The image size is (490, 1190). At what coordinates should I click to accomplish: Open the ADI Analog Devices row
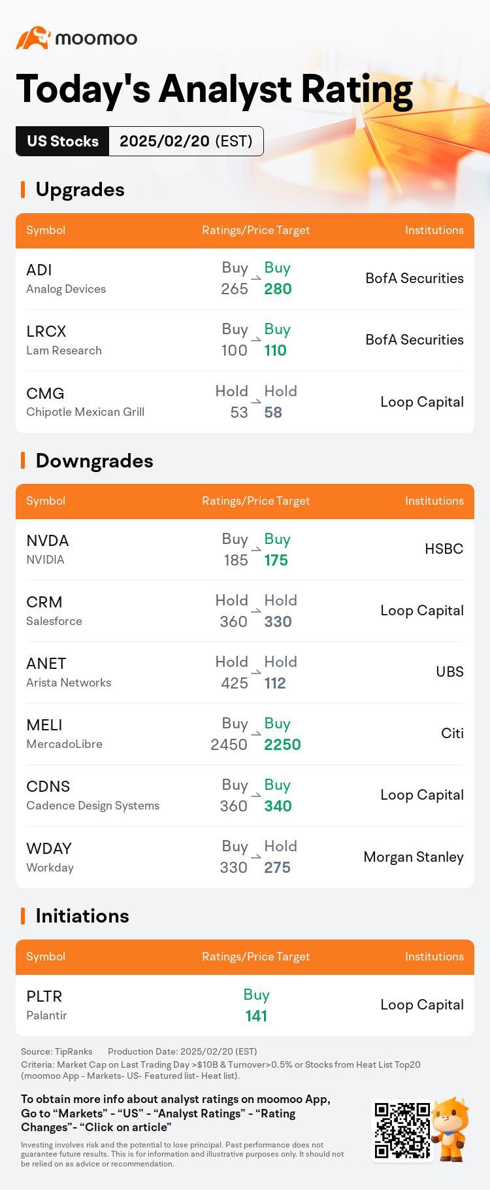(x=245, y=279)
